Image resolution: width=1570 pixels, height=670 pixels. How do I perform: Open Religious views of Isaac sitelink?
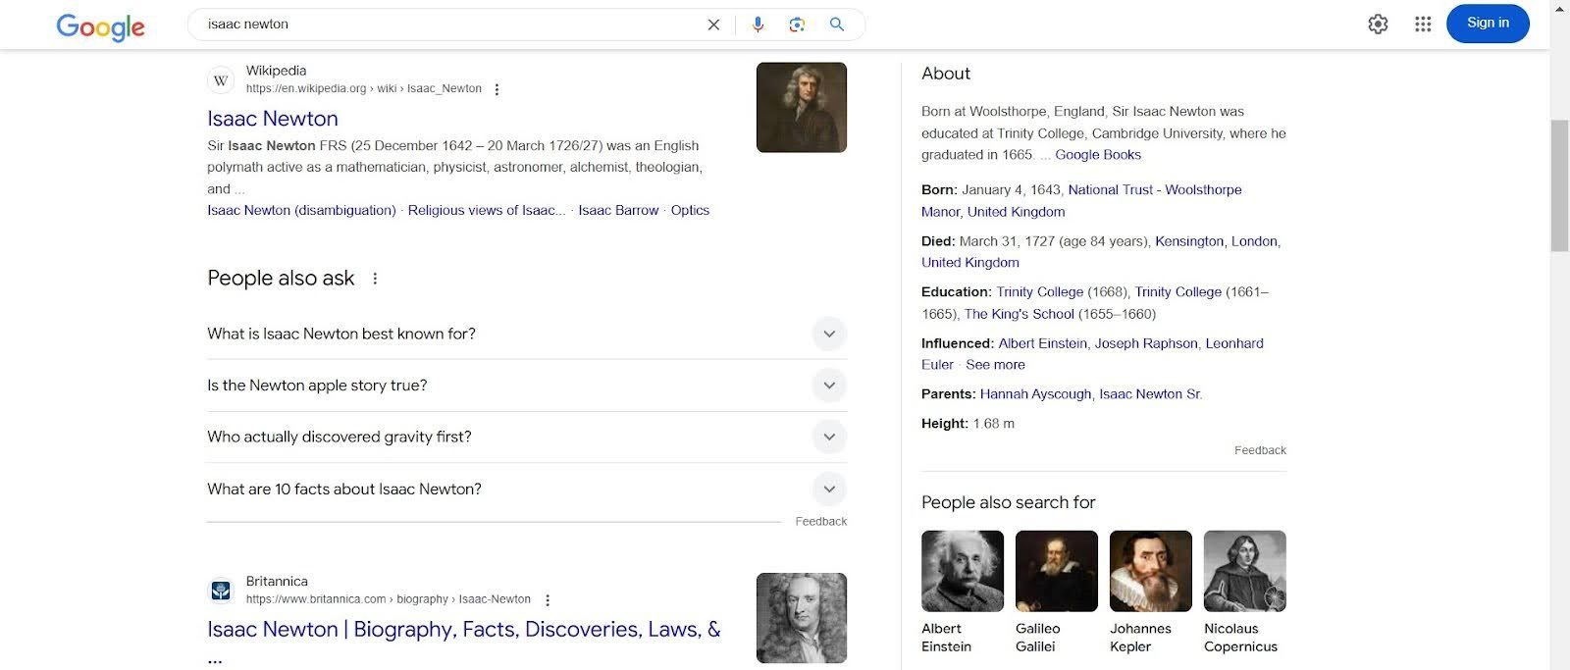coord(487,210)
